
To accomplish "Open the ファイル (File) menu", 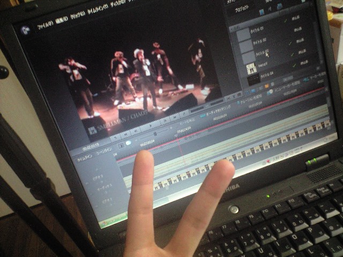I will pyautogui.click(x=44, y=25).
